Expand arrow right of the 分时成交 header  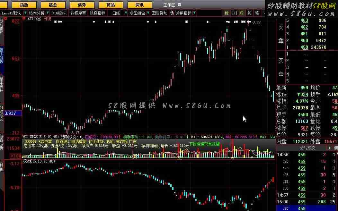tap(329, 148)
